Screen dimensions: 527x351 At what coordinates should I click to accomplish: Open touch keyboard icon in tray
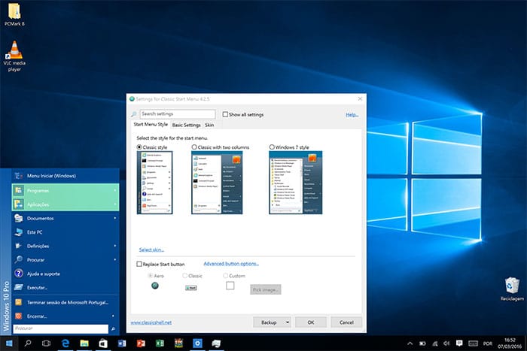click(473, 343)
